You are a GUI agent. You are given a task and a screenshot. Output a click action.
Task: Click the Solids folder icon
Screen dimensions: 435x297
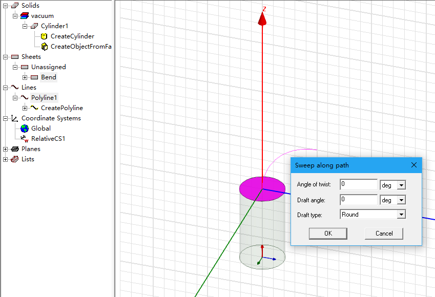15,6
